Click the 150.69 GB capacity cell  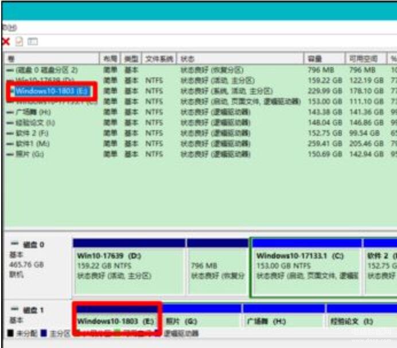(325, 154)
